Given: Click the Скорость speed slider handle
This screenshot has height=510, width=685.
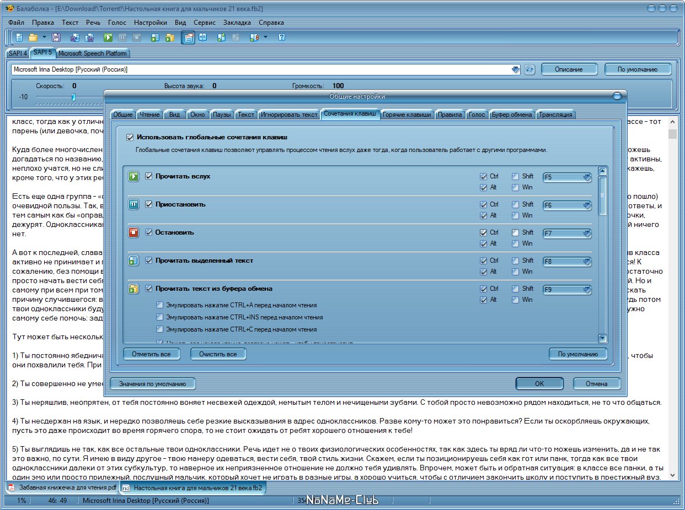Looking at the screenshot, I should [73, 97].
